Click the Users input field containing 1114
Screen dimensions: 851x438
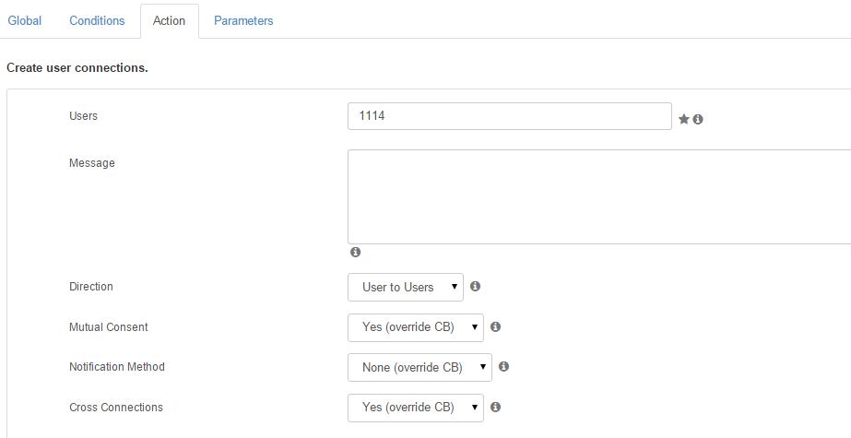point(510,116)
